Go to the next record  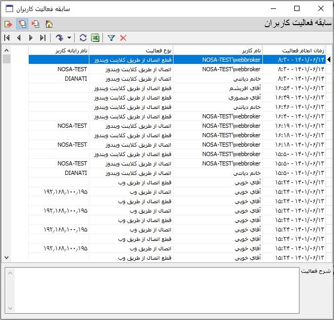point(31,38)
